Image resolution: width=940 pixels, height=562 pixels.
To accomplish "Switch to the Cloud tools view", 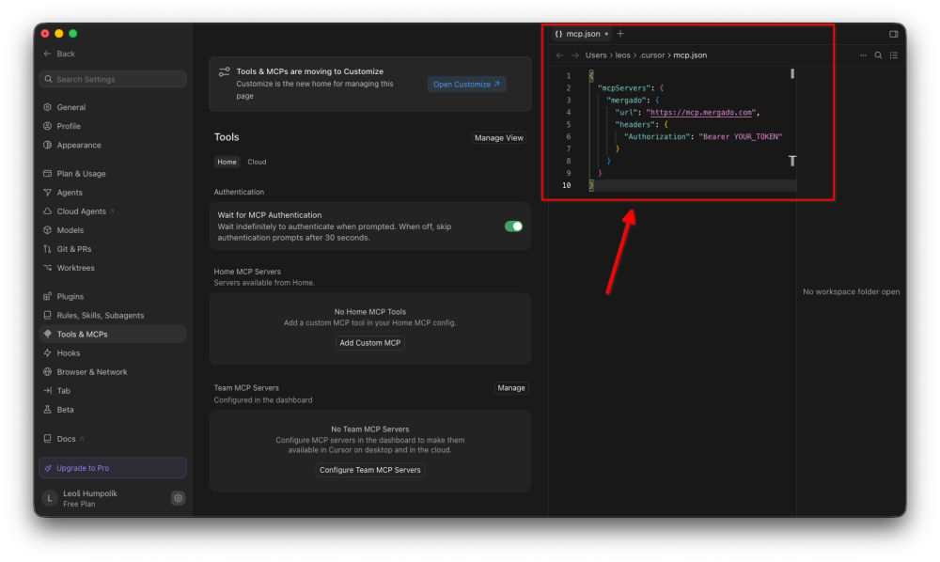I will click(257, 162).
